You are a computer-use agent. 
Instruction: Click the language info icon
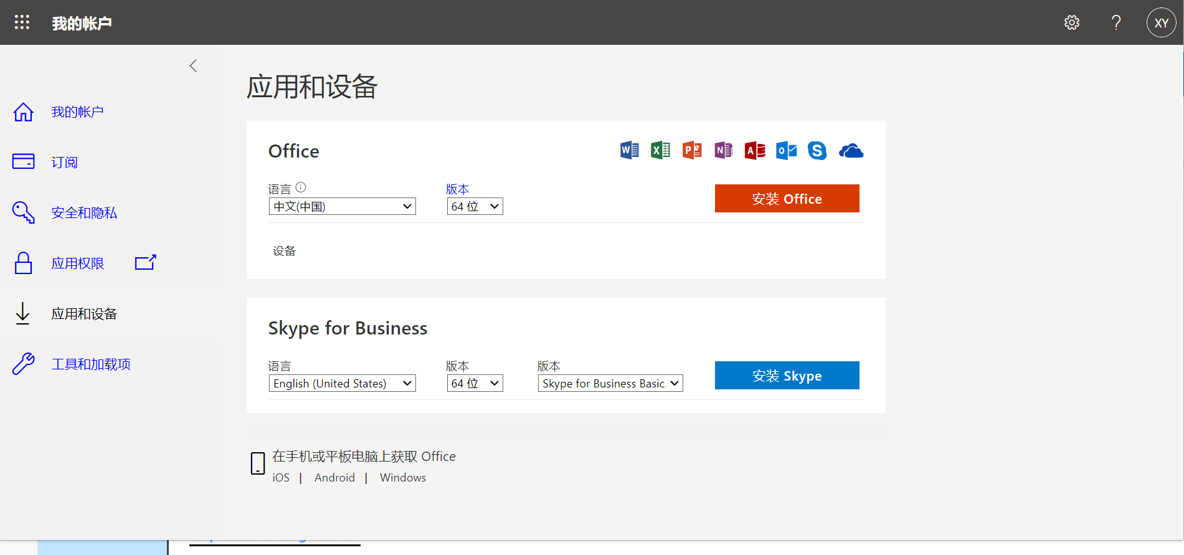click(x=301, y=187)
